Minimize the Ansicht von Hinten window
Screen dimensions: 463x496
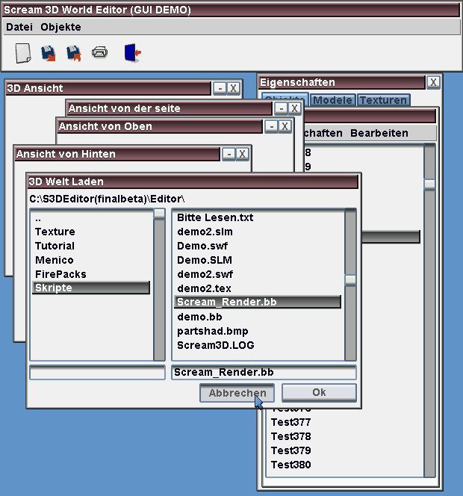tap(229, 154)
